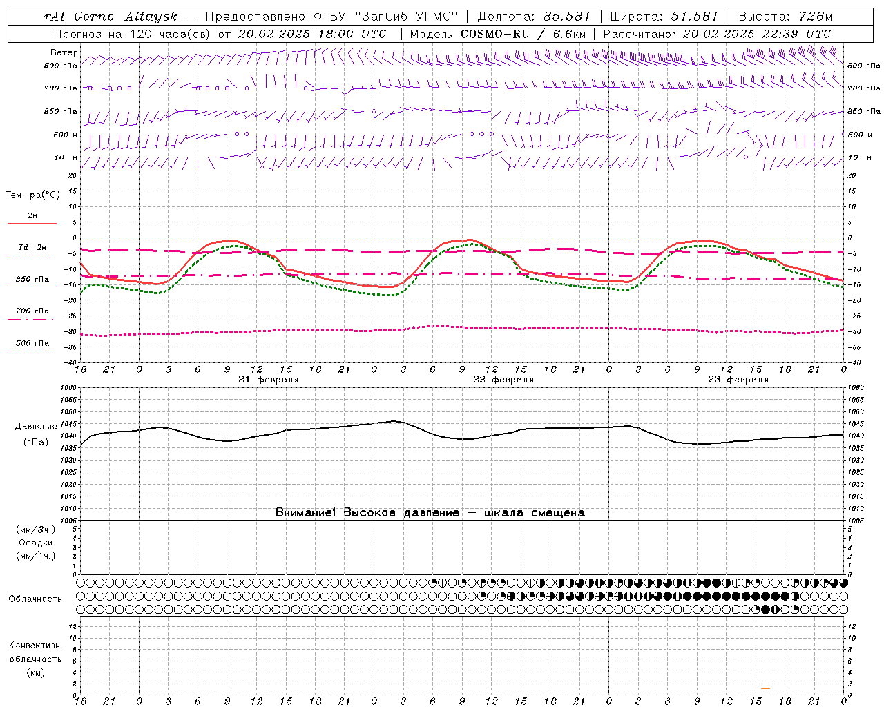
Task: Click the 2м temperature legend entry
Action: pos(32,216)
